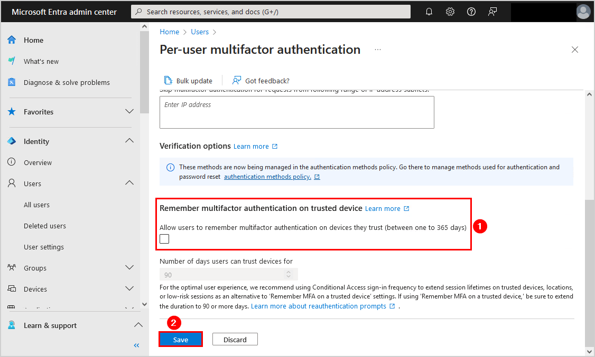This screenshot has width=595, height=357.
Task: Close the Per-user multifactor authentication pane
Action: [575, 50]
